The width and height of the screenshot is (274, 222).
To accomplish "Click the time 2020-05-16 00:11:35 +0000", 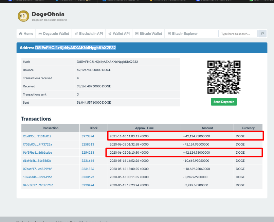I will [129, 177].
